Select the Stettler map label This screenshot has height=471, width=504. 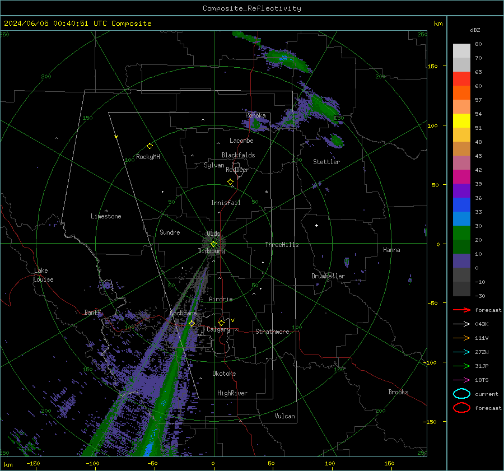coord(326,162)
